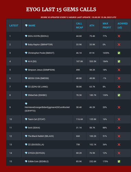Screen dimensions: 131x172
Task: Click the red X icon for Baby Raptor row
Action: [x=119, y=44]
